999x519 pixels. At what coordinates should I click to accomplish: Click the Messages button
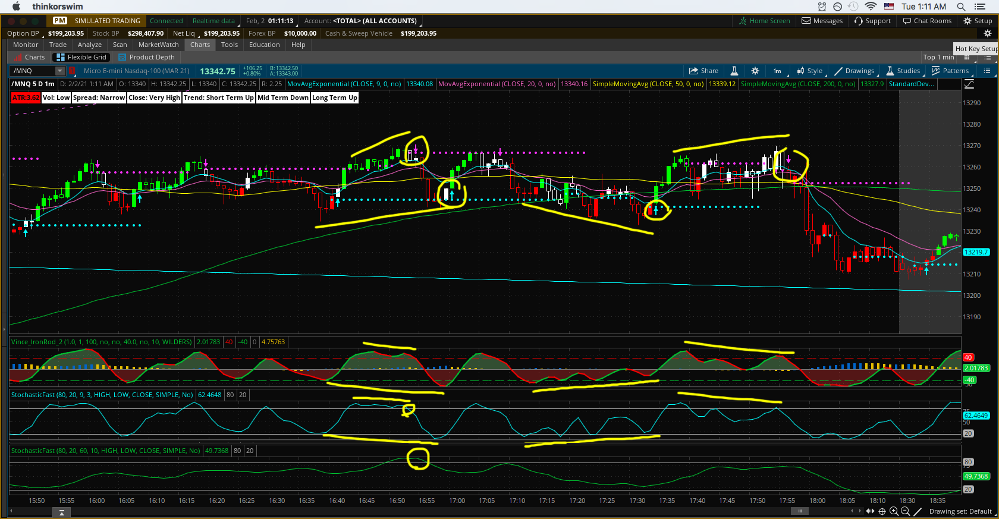pos(822,21)
